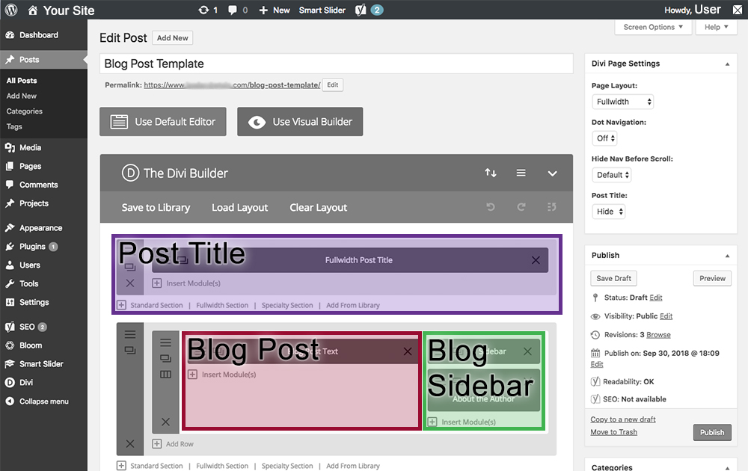Open post Tags

(x=14, y=126)
